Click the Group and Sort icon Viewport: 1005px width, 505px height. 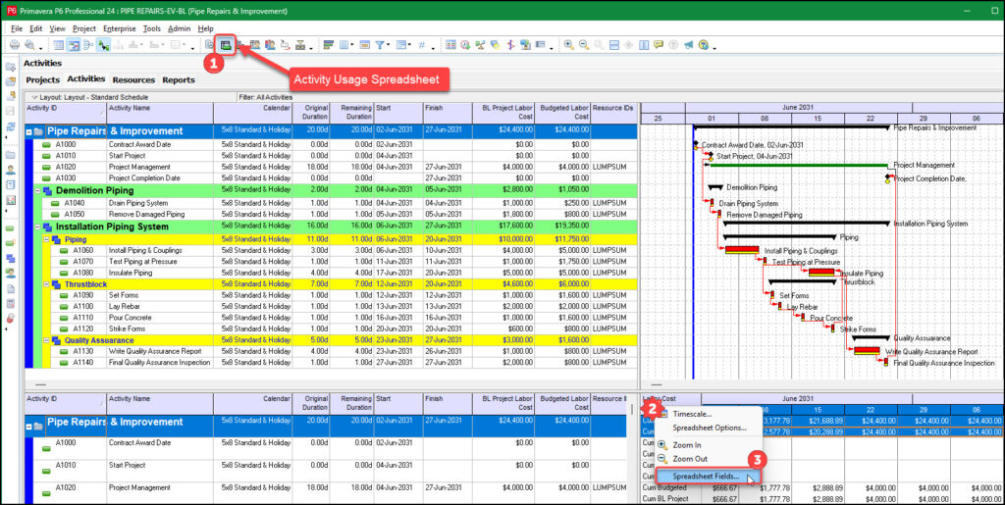pyautogui.click(x=400, y=45)
